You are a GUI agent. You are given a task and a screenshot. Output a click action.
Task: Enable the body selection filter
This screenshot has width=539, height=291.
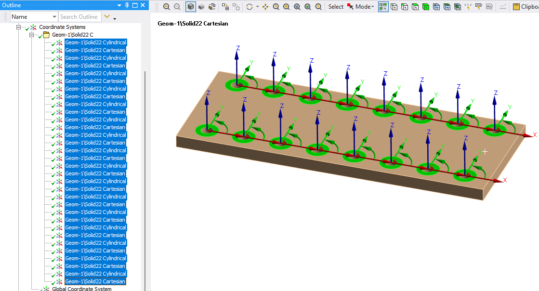point(426,7)
